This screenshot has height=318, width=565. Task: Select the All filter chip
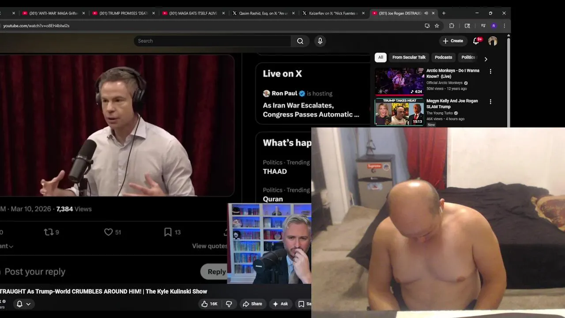380,57
